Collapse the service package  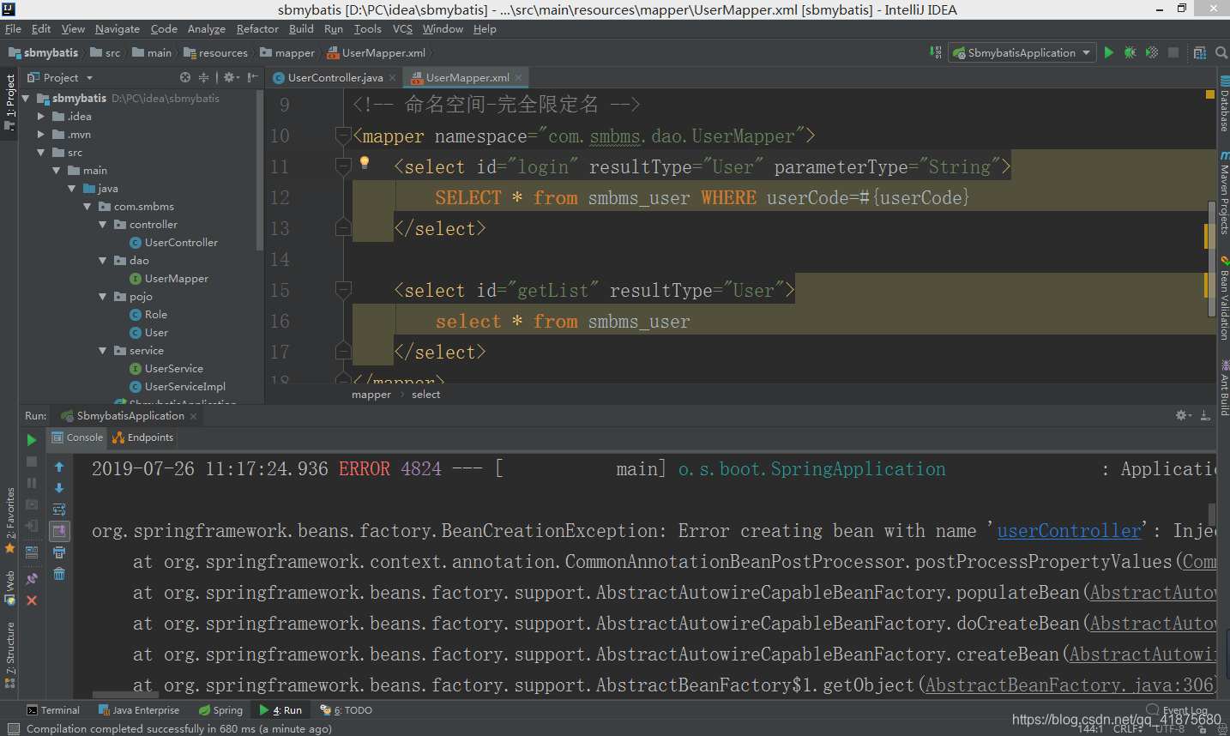[x=103, y=350]
